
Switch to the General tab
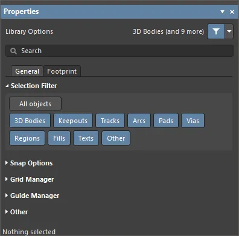click(27, 71)
